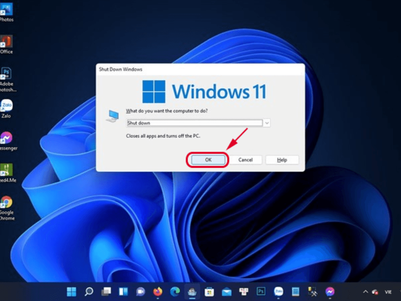Open Chat from the taskbar
The image size is (401, 301).
point(141,292)
